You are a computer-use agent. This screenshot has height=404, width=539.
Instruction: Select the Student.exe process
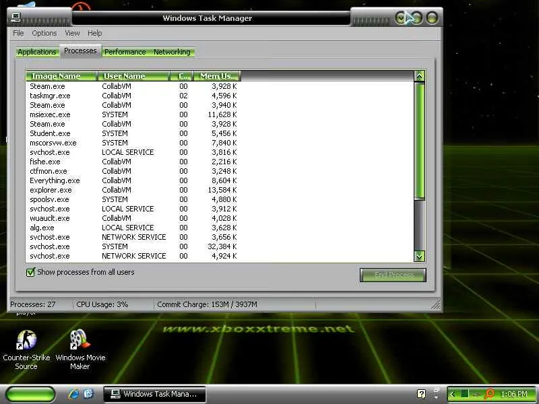pos(133,133)
